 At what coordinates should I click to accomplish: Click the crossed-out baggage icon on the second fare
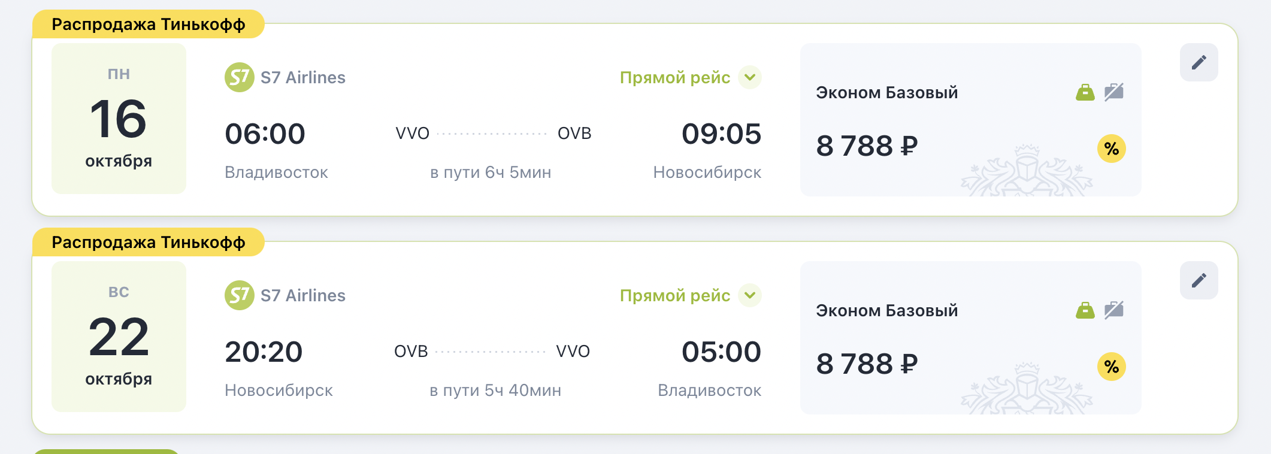coord(1113,310)
